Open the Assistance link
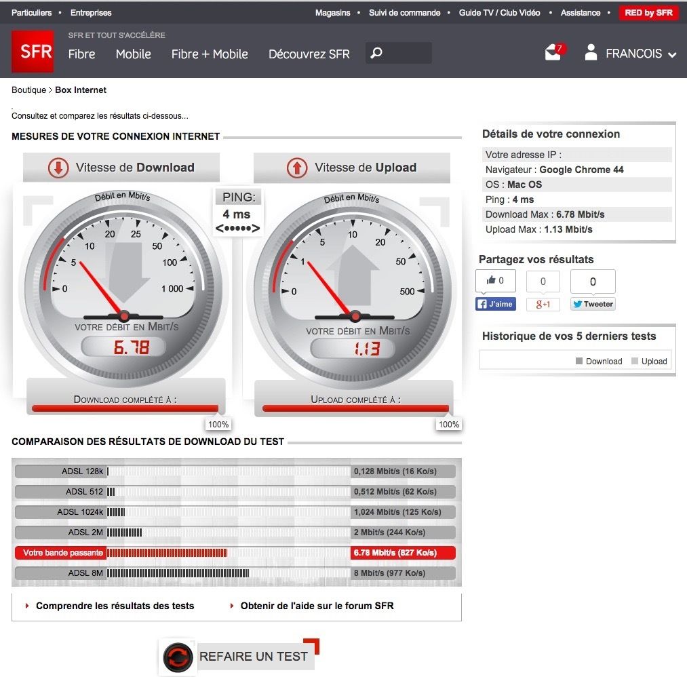 [581, 13]
